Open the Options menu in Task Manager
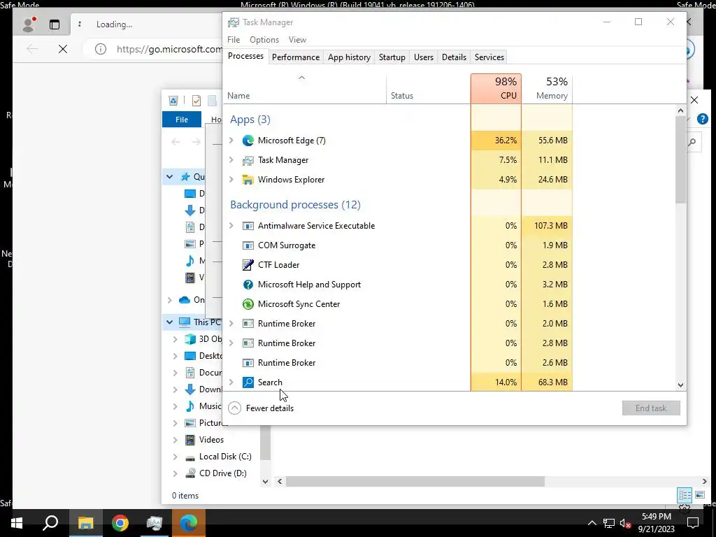716x537 pixels. [x=264, y=40]
